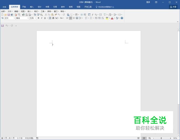This screenshot has height=140, width=180.
Task: Decrease paragraph indent
Action: pos(96,18)
